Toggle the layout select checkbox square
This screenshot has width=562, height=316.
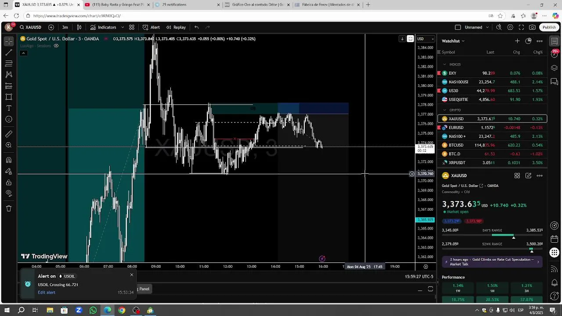[x=458, y=27]
